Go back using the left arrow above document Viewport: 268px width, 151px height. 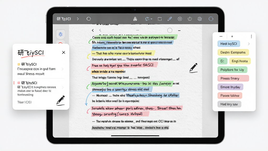[93, 30]
